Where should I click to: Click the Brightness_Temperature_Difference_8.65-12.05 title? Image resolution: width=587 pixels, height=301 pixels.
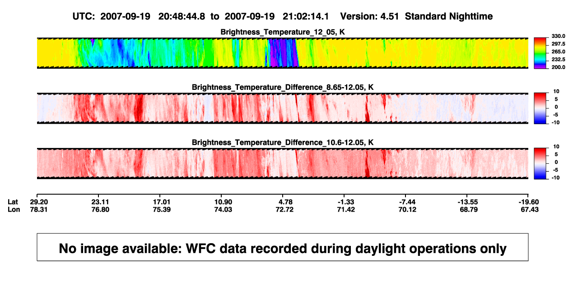click(283, 87)
